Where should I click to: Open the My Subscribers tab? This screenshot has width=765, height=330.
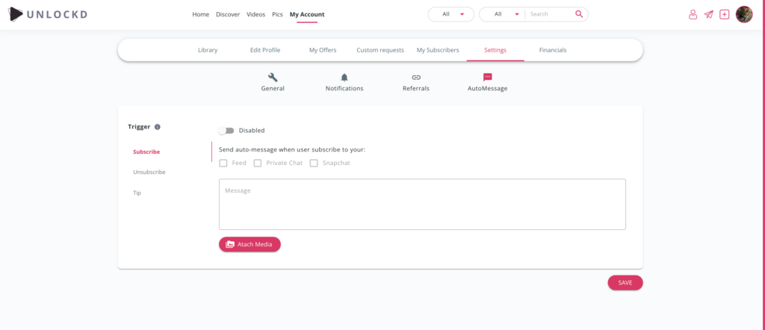point(438,50)
